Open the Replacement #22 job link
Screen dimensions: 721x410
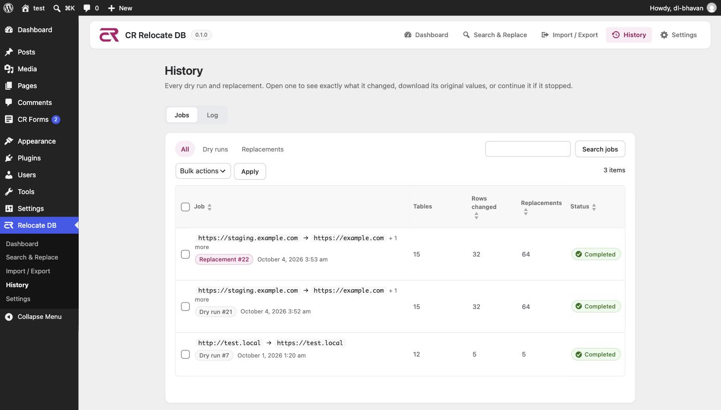click(x=224, y=259)
